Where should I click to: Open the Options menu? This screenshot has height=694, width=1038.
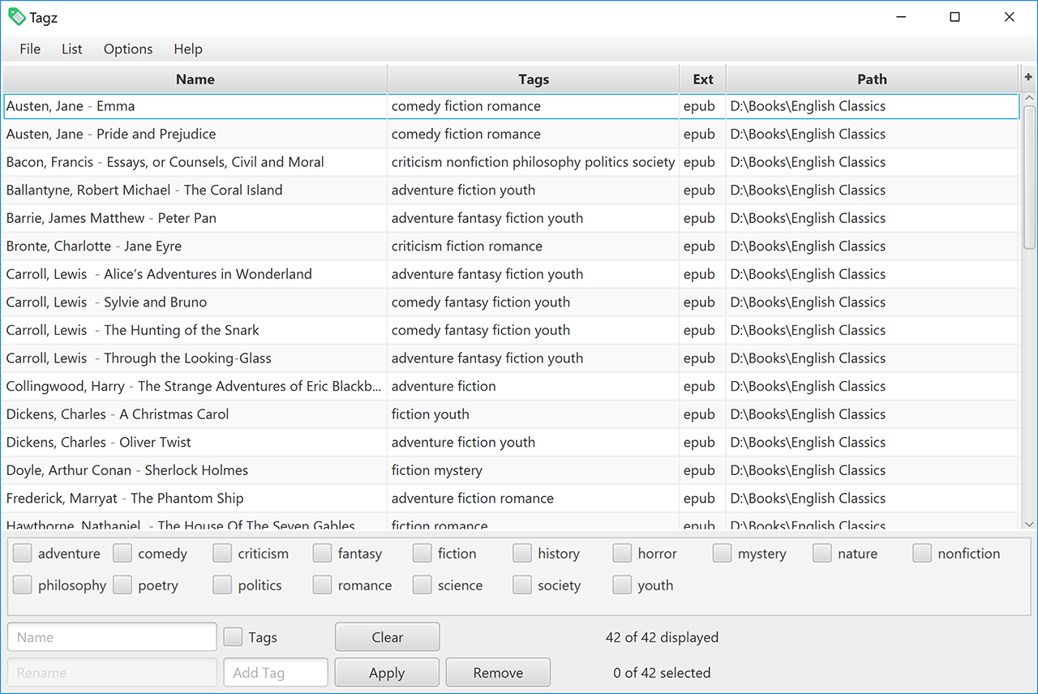coord(128,49)
